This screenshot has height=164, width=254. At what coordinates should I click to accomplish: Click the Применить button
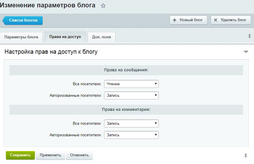click(x=51, y=155)
